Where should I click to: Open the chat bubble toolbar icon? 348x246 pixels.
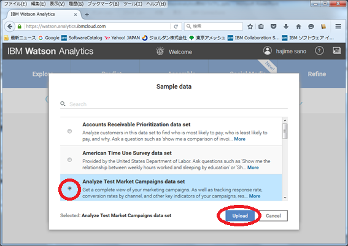tap(311, 26)
